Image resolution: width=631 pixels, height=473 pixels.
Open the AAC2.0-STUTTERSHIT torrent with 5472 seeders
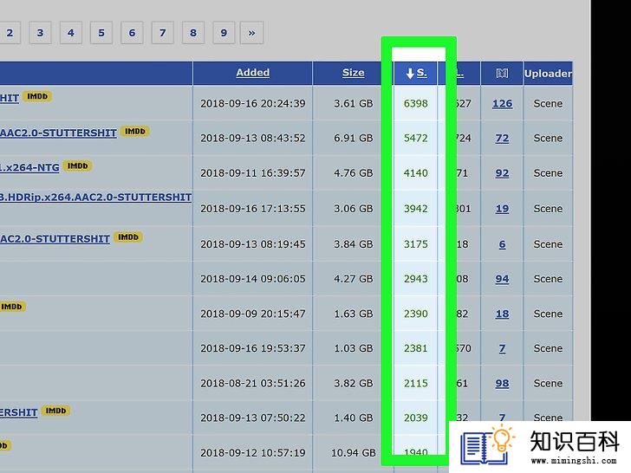[x=58, y=133]
